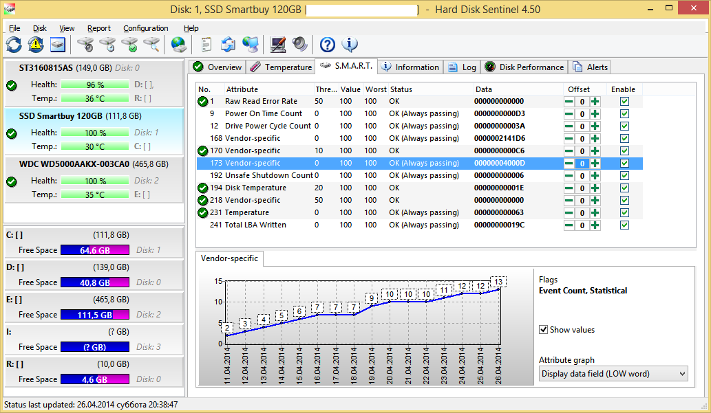Decrease offset for Power On Time Count
Viewport: 711px width, 413px height.
[569, 114]
